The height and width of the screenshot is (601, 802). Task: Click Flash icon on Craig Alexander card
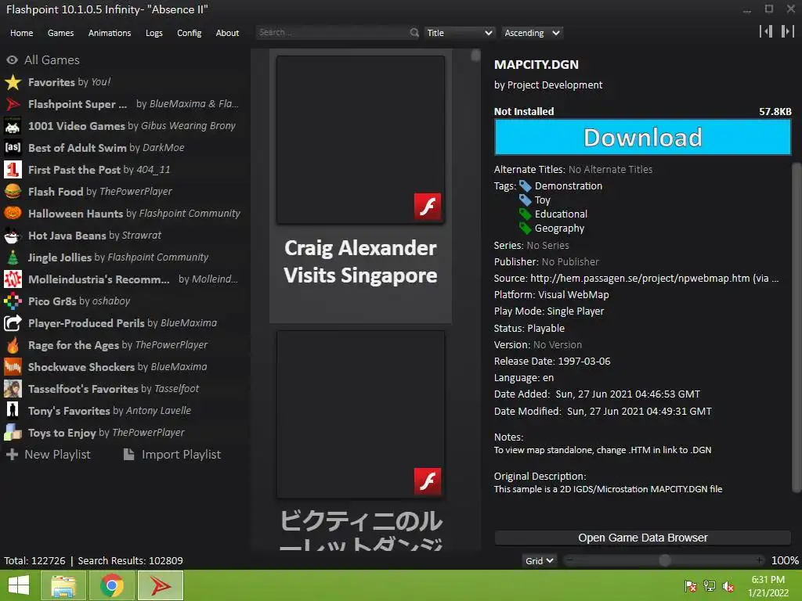tap(428, 207)
